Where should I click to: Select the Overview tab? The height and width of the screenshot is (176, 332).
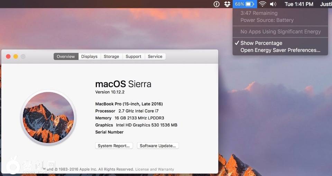(66, 56)
